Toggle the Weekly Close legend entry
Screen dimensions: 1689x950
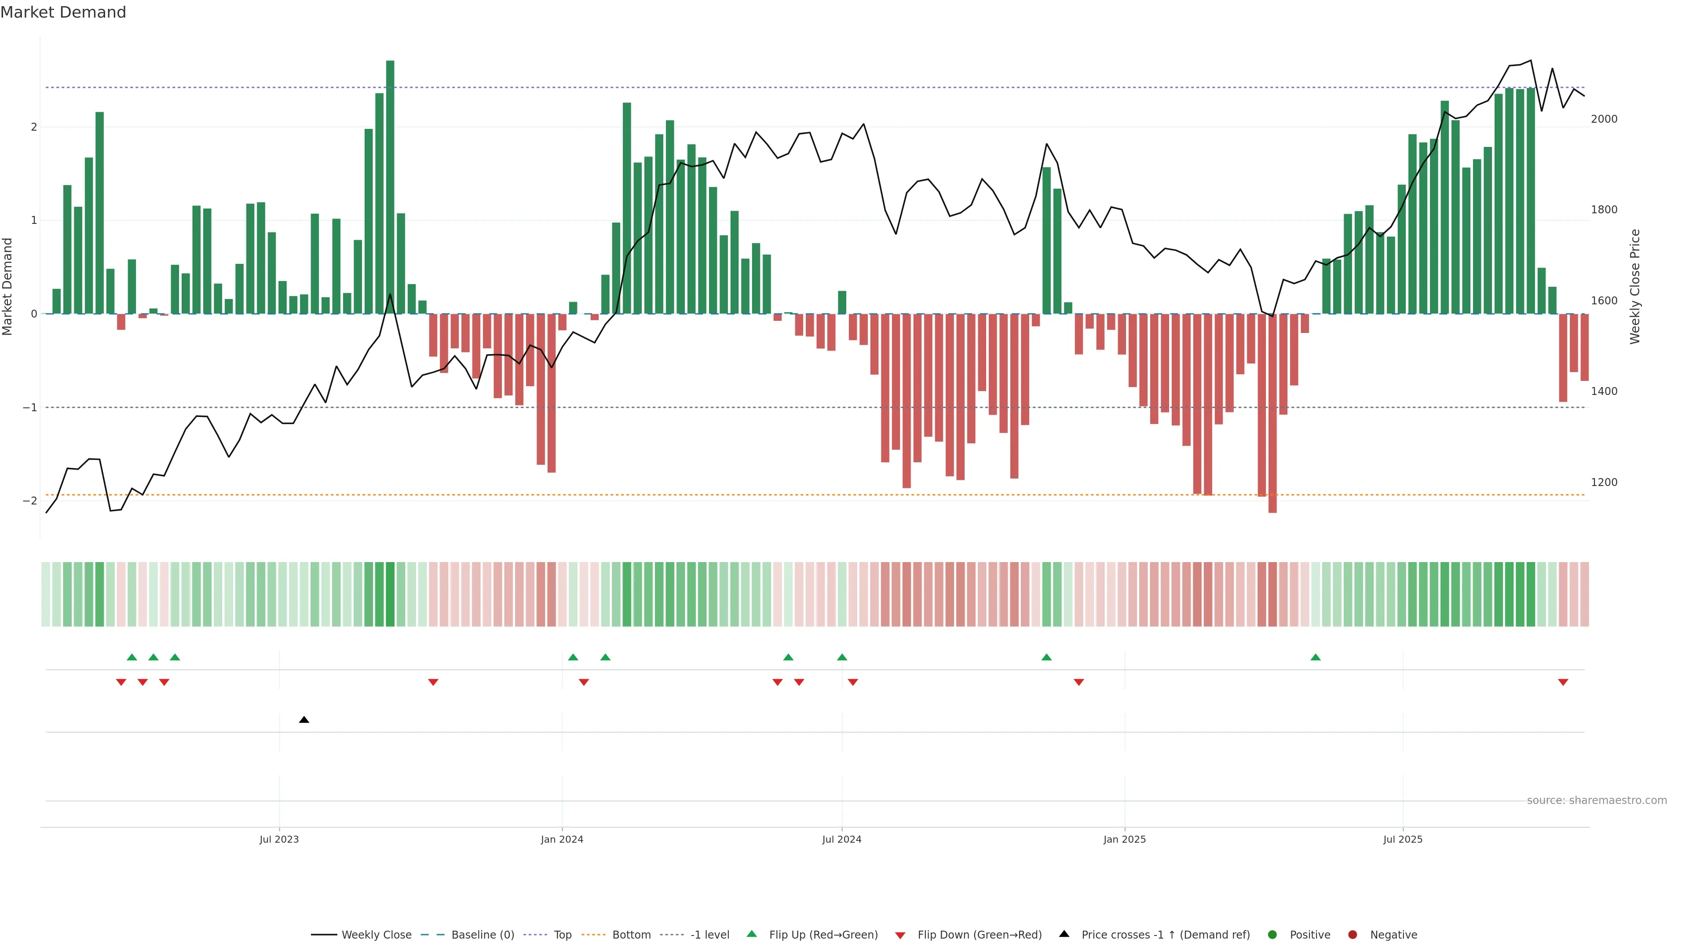[377, 935]
